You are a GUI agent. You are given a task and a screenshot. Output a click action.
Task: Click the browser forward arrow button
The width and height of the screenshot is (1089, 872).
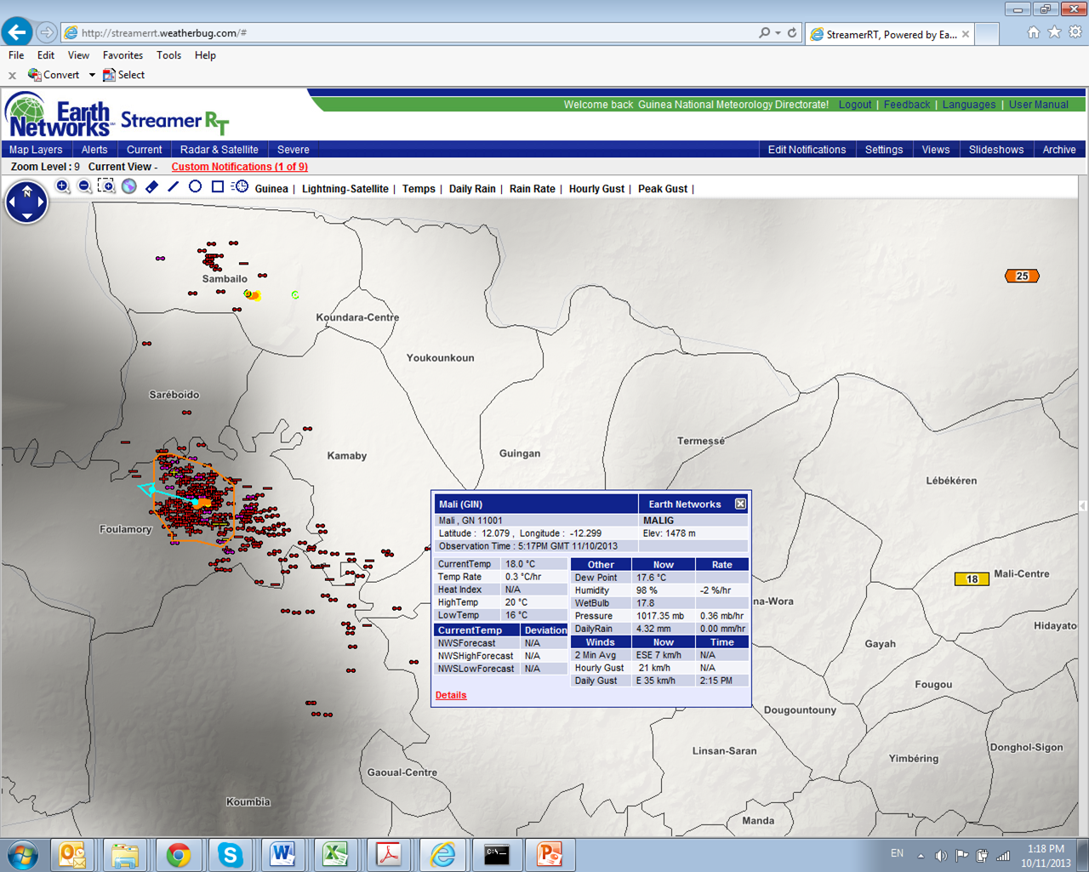47,32
